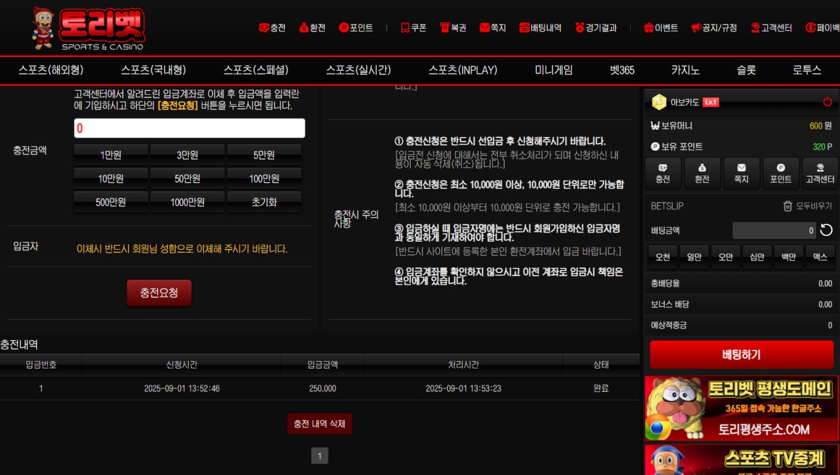Submit with the red 충전요청 button
Image resolution: width=840 pixels, height=475 pixels.
(x=159, y=293)
